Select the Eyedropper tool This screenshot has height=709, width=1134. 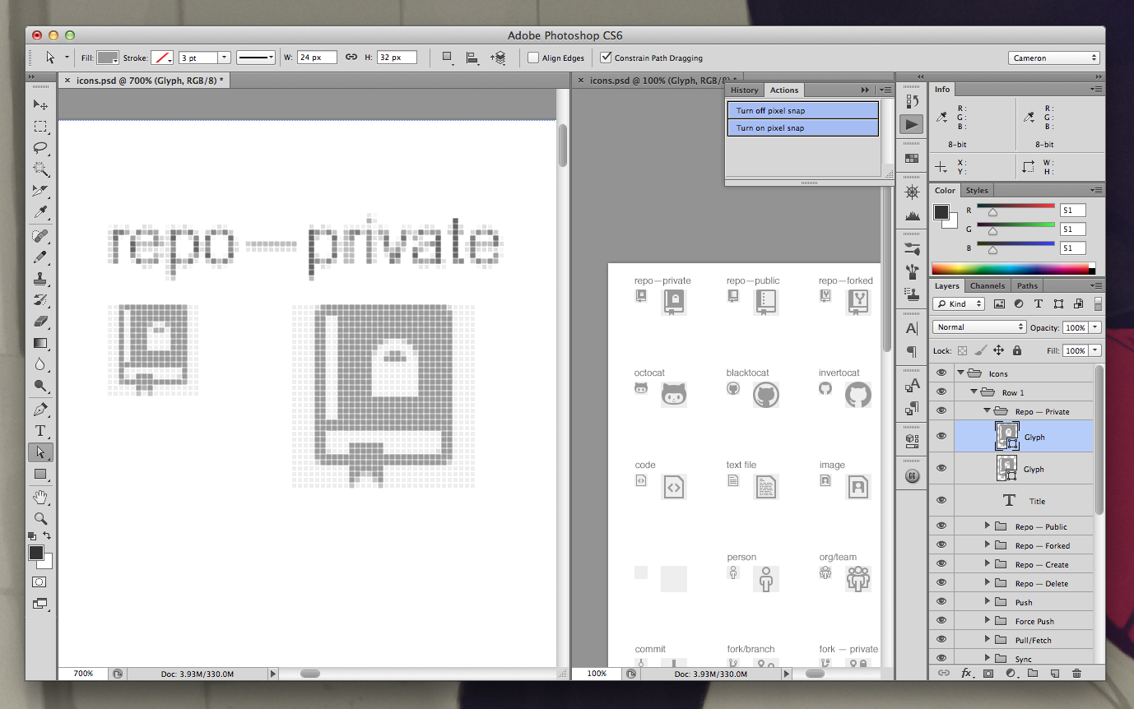40,212
